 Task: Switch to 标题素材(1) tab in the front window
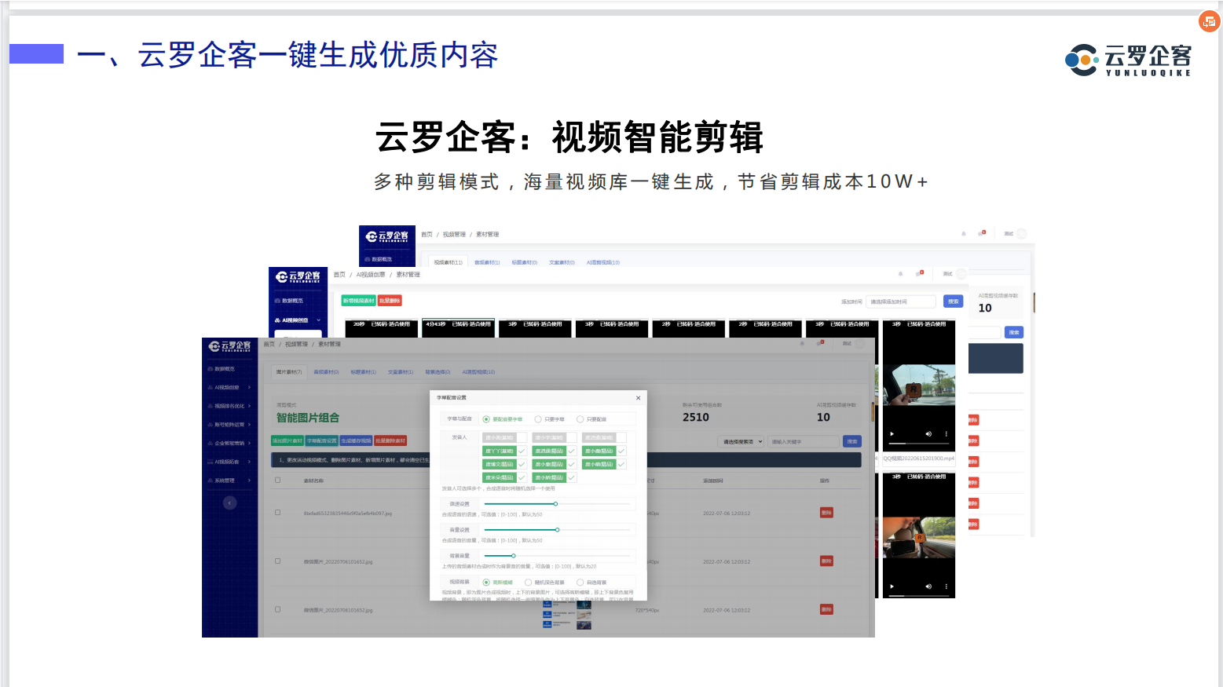[363, 372]
